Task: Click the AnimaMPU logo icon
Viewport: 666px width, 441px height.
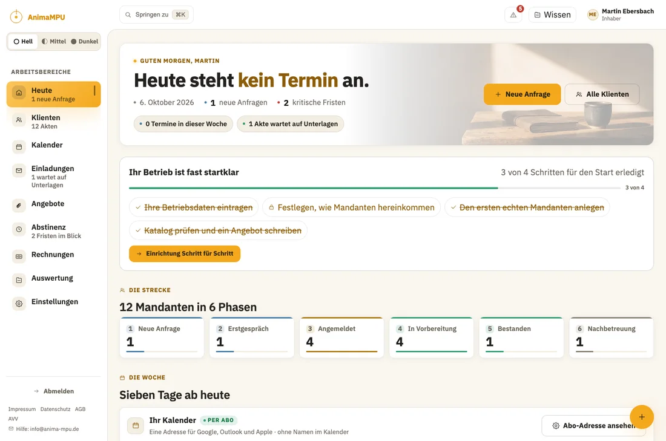Action: point(16,16)
